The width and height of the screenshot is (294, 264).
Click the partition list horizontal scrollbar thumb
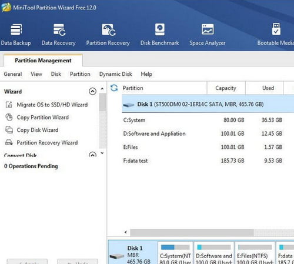[192, 232]
